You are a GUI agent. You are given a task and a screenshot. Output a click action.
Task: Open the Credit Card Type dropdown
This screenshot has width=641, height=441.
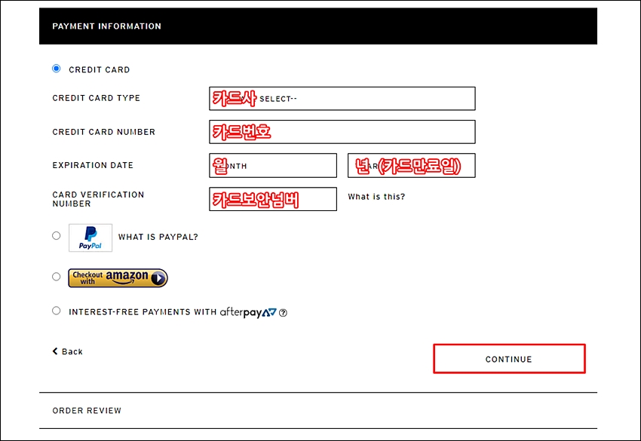(342, 99)
